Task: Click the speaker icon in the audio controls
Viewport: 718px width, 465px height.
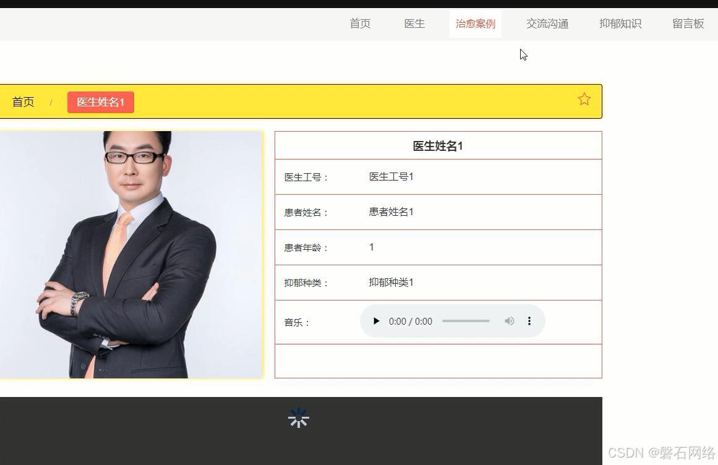Action: 509,321
